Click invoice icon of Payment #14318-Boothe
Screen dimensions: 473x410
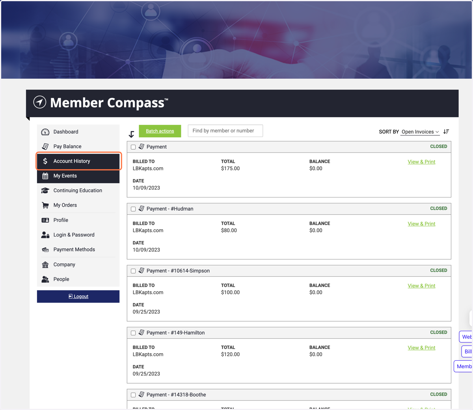[x=142, y=394]
